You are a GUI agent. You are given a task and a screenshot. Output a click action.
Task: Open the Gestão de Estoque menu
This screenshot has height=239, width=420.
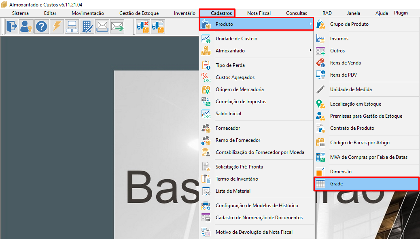(x=139, y=13)
